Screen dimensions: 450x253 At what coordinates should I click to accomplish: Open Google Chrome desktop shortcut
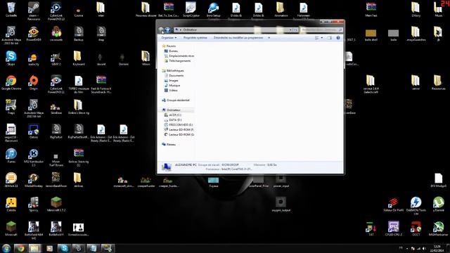coord(11,83)
